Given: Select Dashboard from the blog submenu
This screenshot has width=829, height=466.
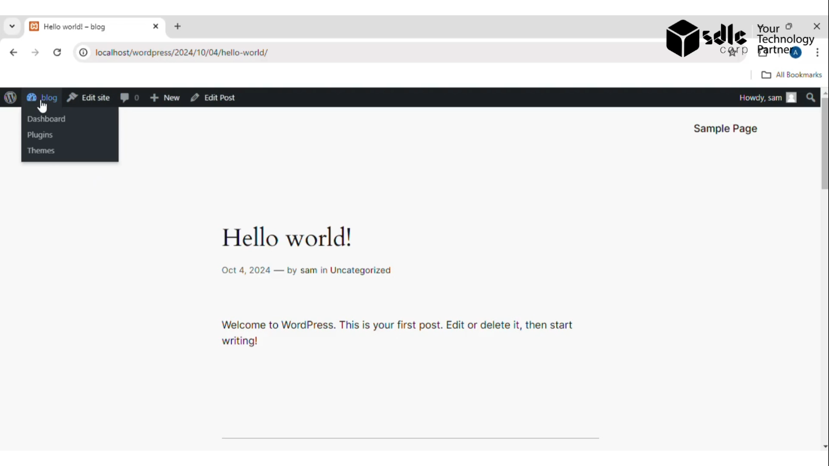Looking at the screenshot, I should tap(46, 119).
